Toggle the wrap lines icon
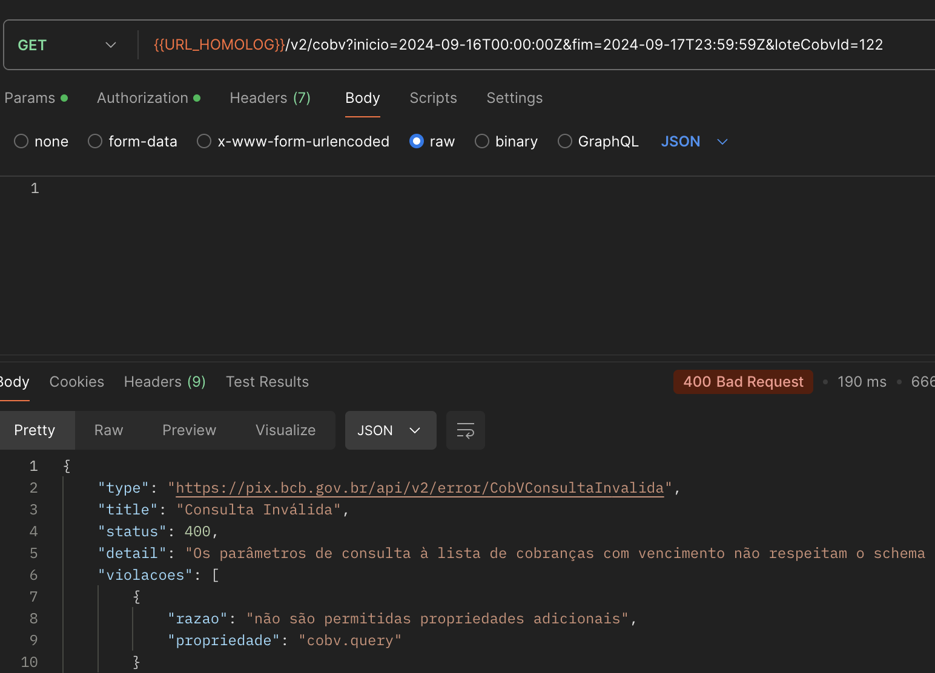The image size is (935, 673). coord(466,430)
